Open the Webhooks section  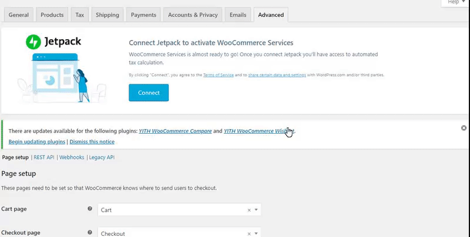72,157
